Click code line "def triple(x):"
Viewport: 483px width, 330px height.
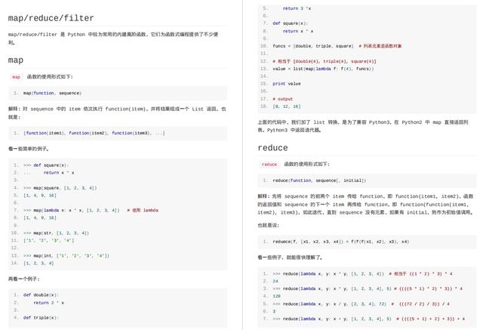[41, 318]
